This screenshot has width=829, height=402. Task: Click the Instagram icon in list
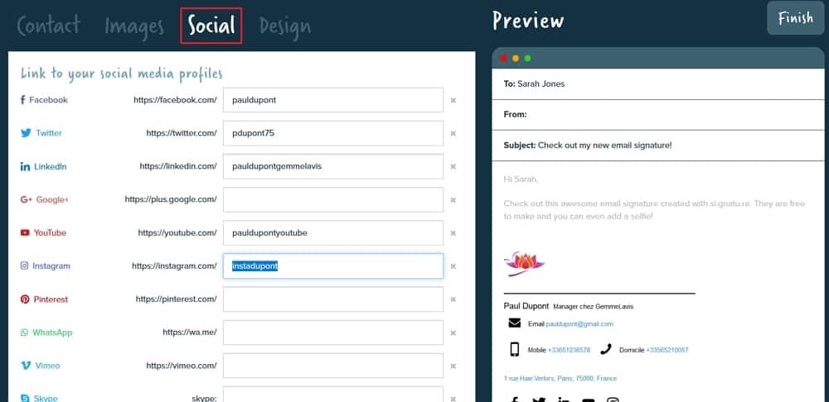tap(24, 266)
